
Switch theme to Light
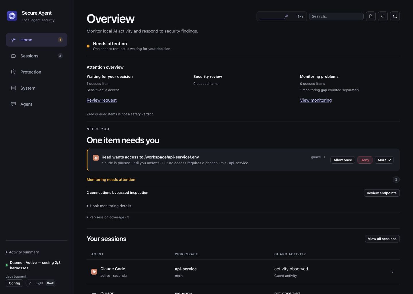pos(39,283)
